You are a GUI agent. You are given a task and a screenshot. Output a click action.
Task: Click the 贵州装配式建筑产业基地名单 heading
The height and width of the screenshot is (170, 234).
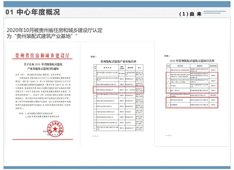[x=118, y=61]
